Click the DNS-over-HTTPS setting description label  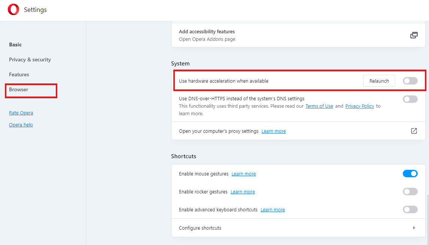pyautogui.click(x=241, y=99)
